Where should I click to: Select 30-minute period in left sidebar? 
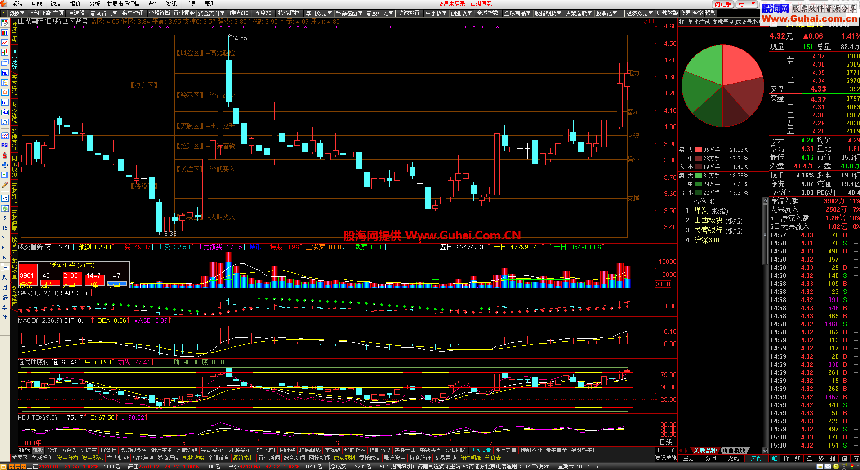coord(5,238)
